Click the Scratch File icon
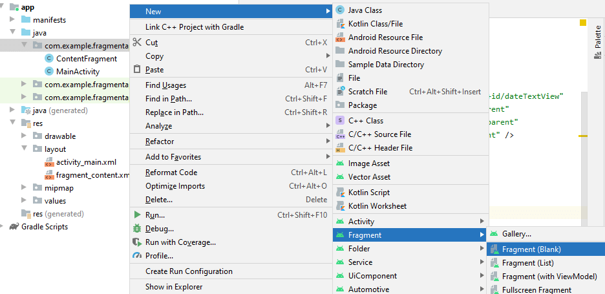Viewport: 605px width, 294px height. pyautogui.click(x=340, y=92)
